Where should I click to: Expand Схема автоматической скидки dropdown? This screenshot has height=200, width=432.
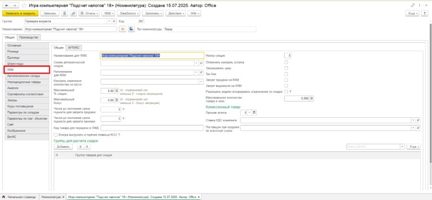pos(197,63)
